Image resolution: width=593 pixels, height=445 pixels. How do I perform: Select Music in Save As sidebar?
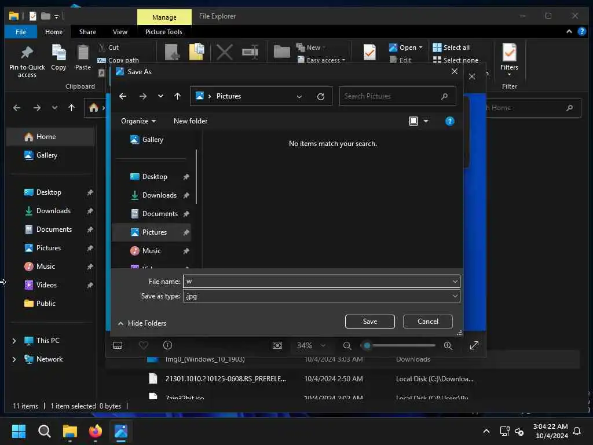(x=151, y=251)
